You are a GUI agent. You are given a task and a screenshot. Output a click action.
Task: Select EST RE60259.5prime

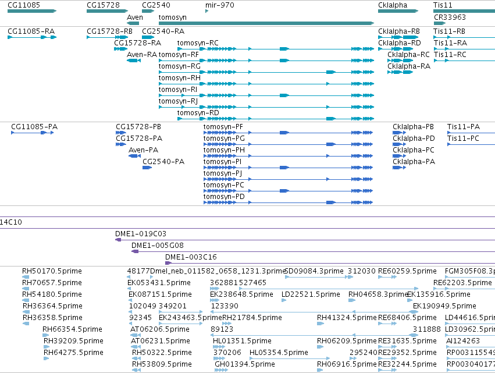[407, 271]
